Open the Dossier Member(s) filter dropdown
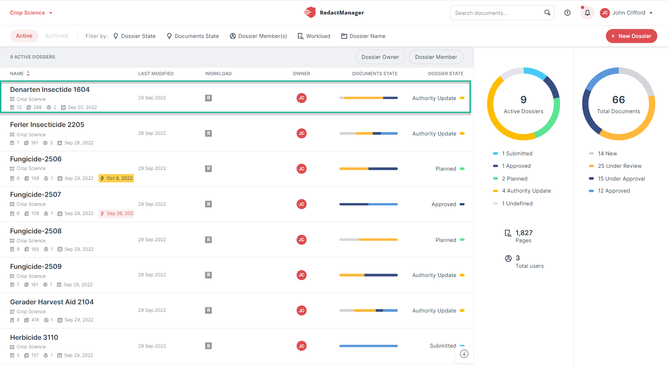The height and width of the screenshot is (365, 668). pyautogui.click(x=258, y=36)
